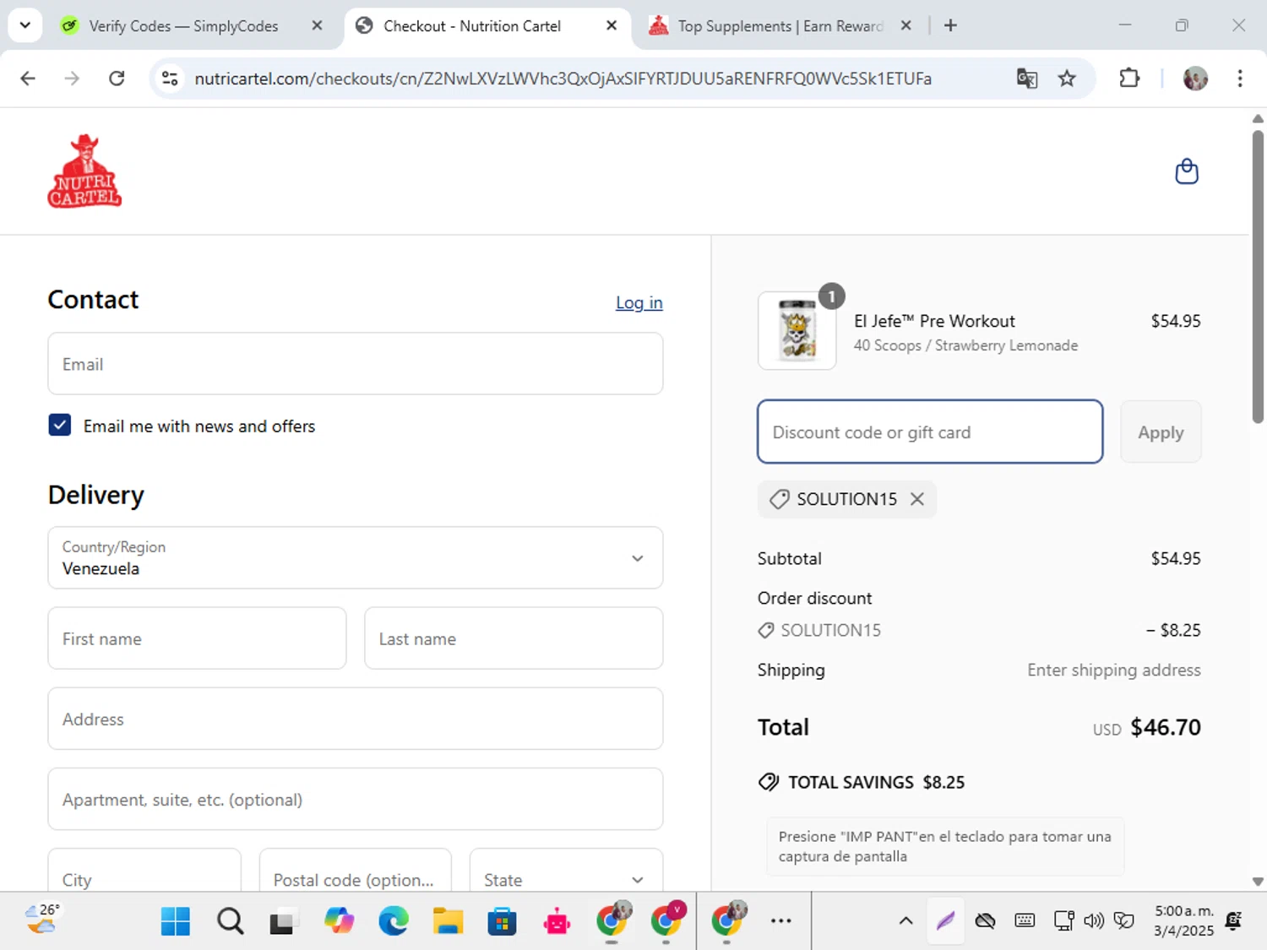Open a new browser tab
This screenshot has height=950, width=1267.
950,25
